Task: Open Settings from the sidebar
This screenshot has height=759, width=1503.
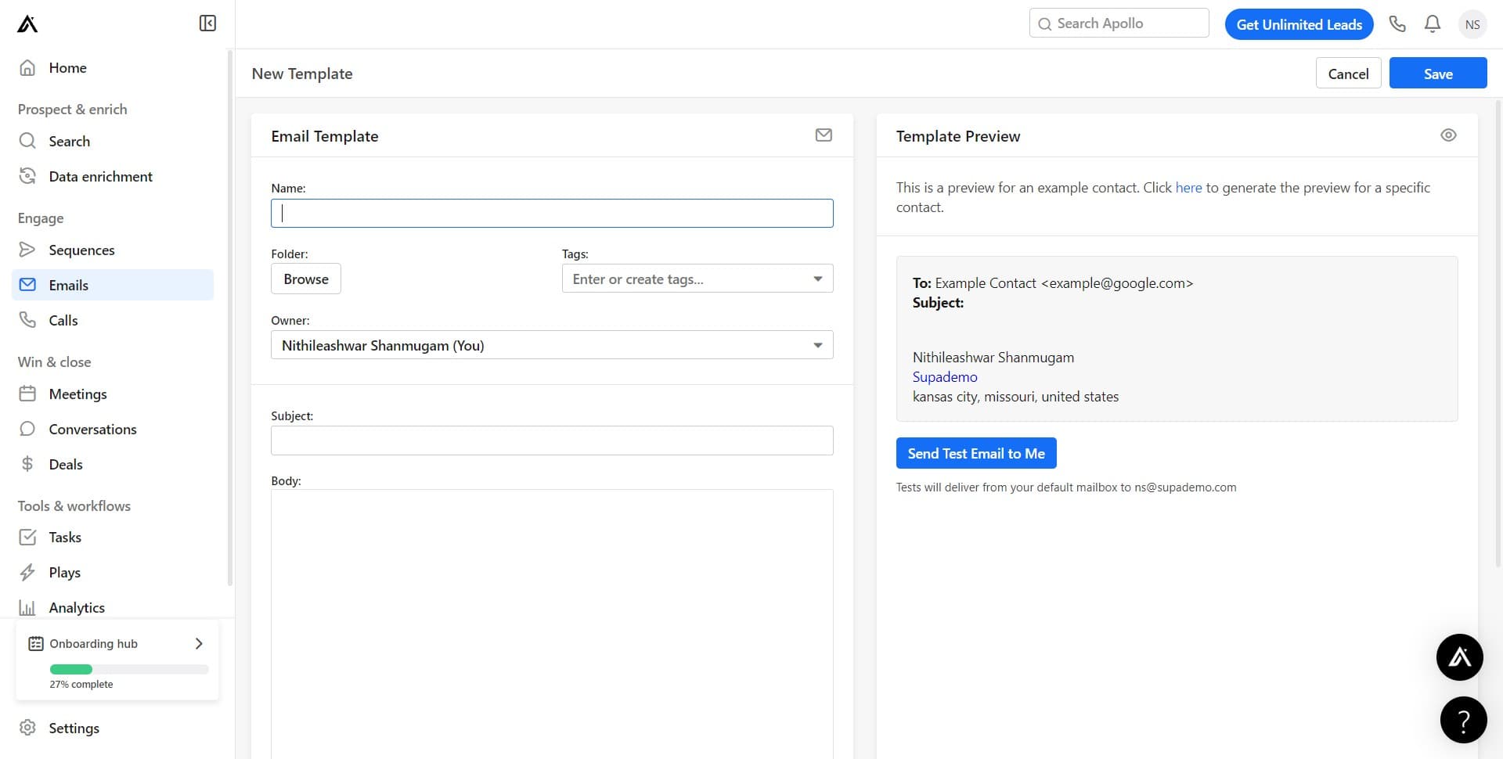Action: click(74, 728)
